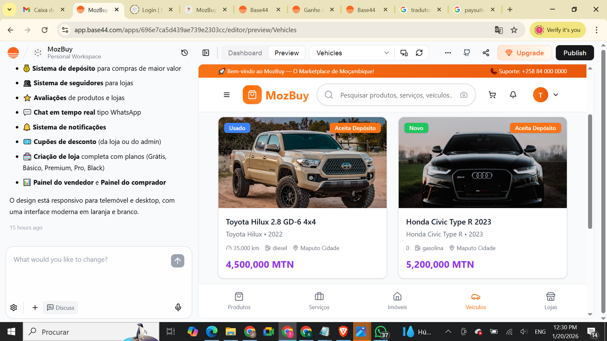607x341 pixels.
Task: Open the three-dots more options menu
Action: 448,53
